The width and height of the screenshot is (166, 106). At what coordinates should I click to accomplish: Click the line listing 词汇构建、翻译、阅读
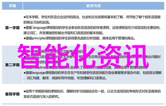click(65, 78)
